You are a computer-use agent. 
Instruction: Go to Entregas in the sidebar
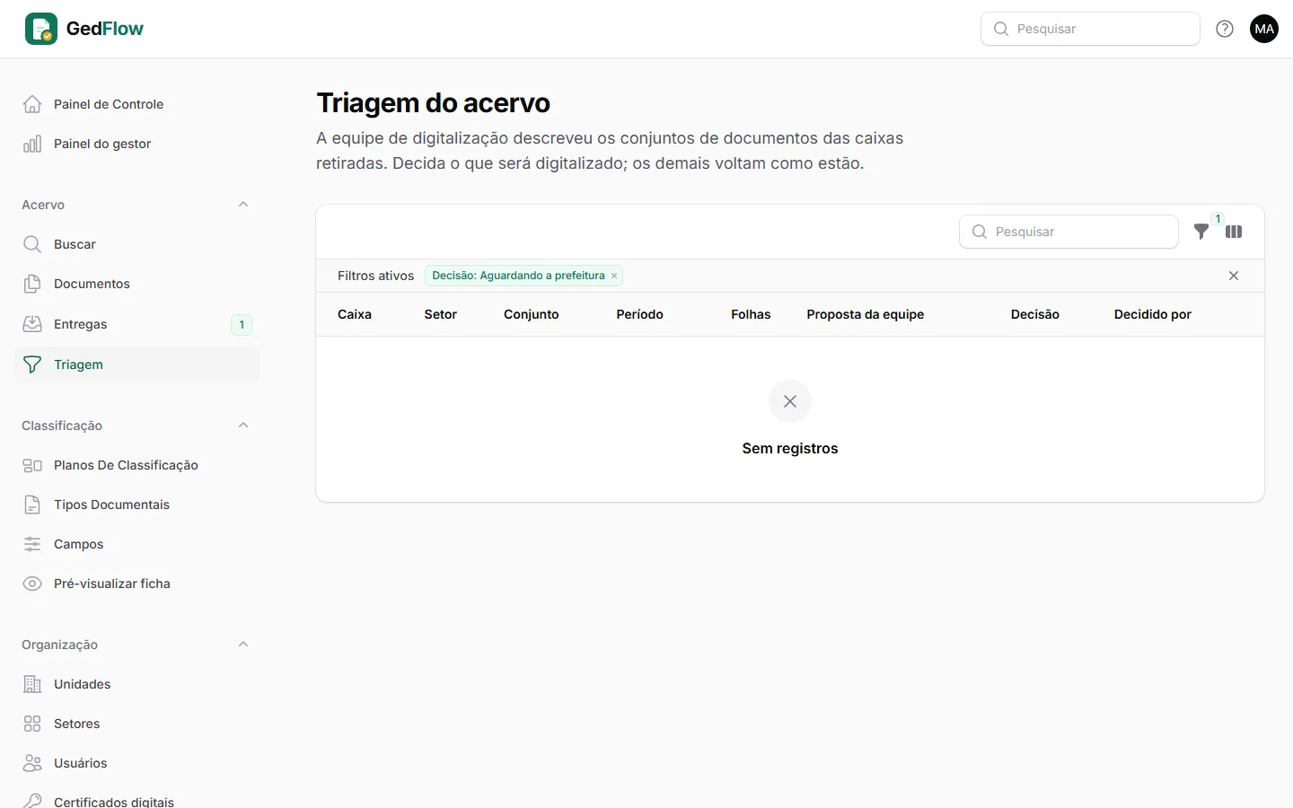(136, 324)
